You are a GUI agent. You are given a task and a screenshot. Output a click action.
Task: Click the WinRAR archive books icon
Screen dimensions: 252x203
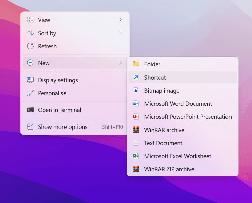tap(136, 130)
